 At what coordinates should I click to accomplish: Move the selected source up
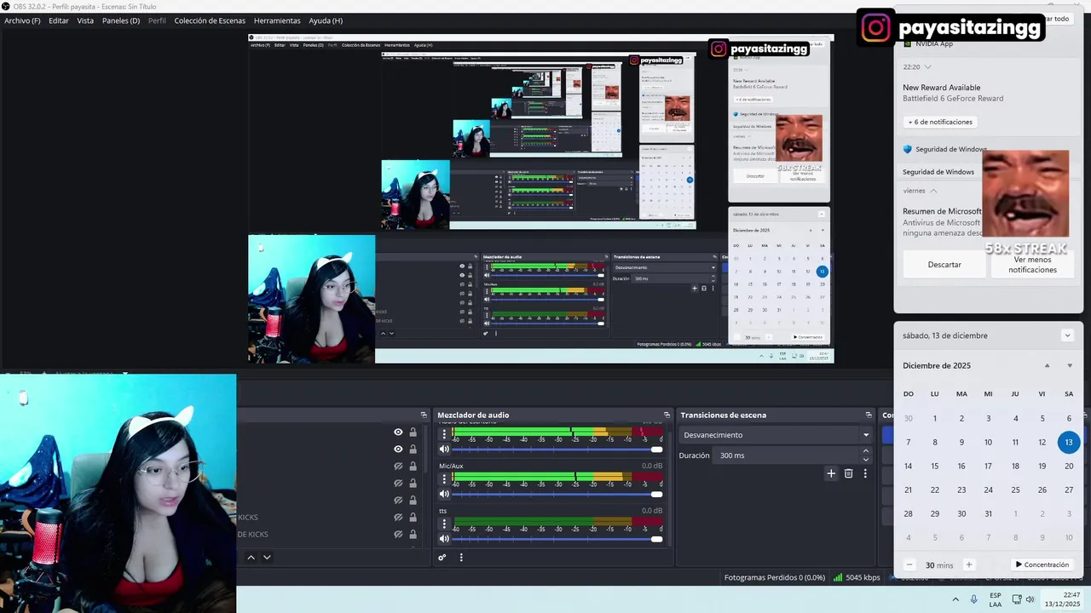pyautogui.click(x=251, y=557)
